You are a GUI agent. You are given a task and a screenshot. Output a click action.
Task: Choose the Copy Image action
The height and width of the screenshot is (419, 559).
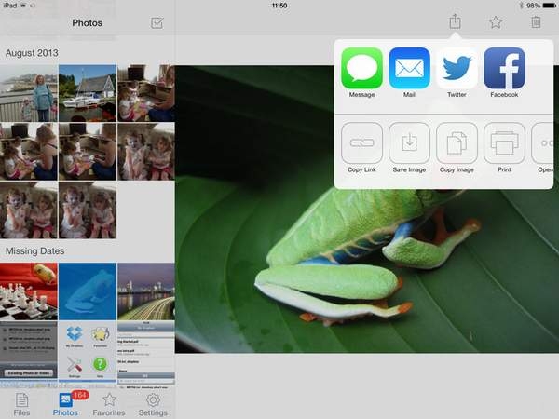457,142
